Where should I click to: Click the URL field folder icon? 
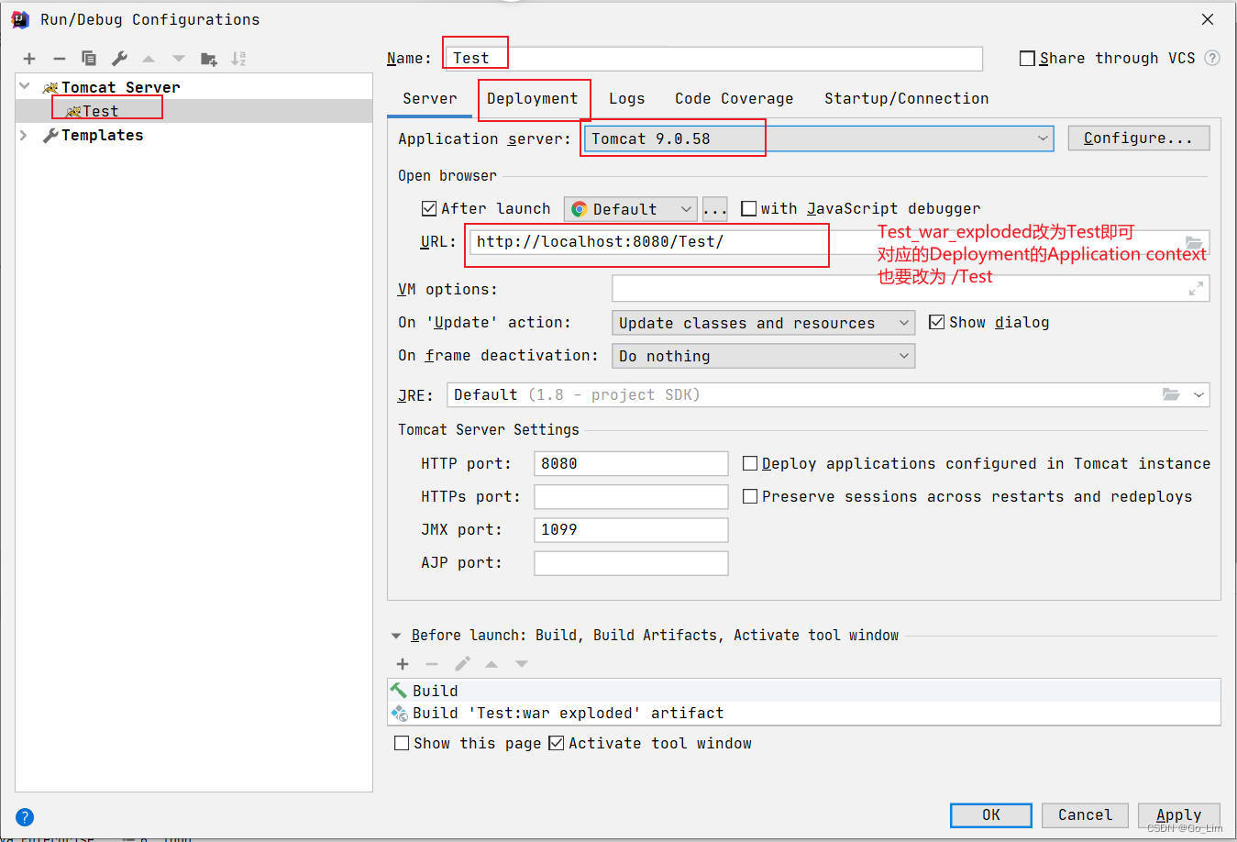coord(1194,242)
